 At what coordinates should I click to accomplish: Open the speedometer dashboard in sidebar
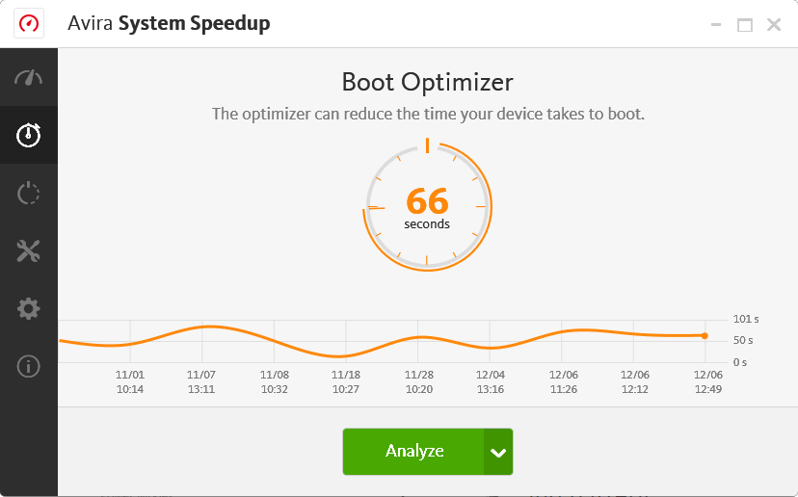coord(29,78)
